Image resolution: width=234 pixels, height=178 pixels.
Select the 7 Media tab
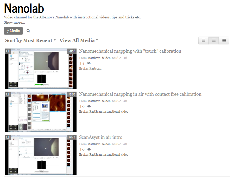[13, 31]
